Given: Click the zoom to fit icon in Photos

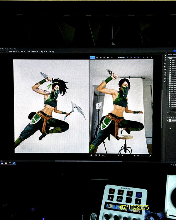Looking at the screenshot, I should point(119,155).
